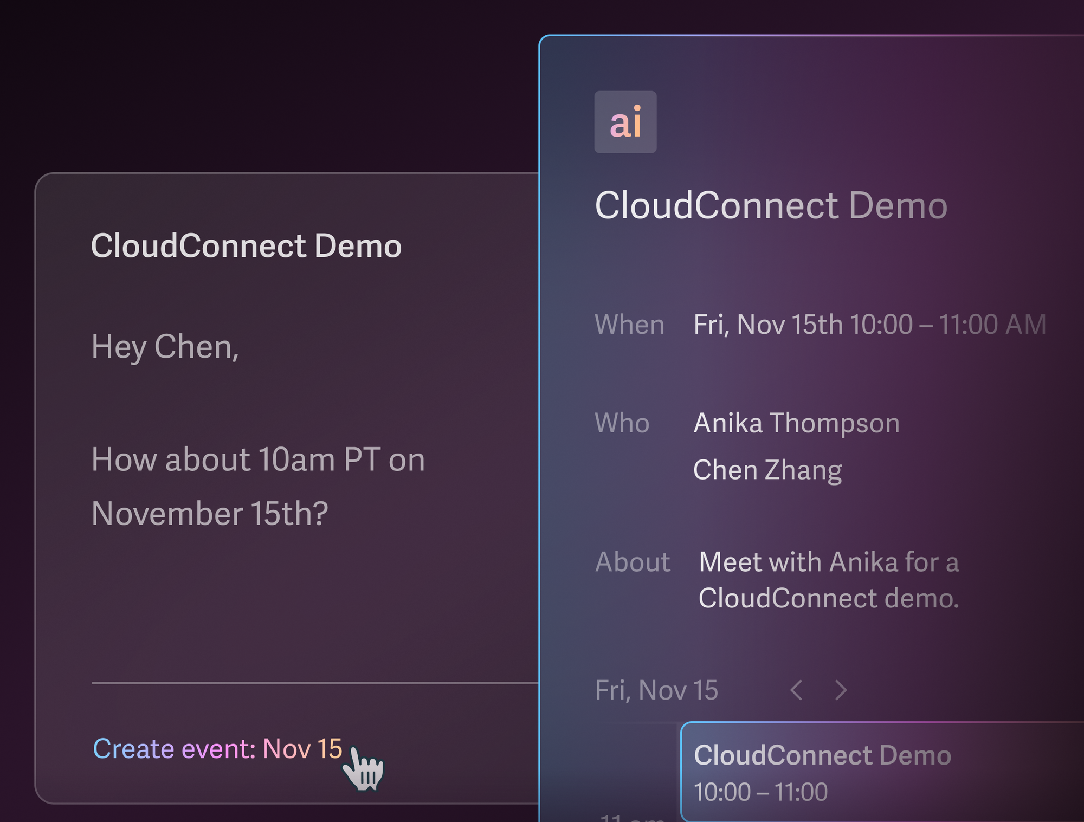
Task: Click the How about 10am PT text line
Action: point(258,459)
